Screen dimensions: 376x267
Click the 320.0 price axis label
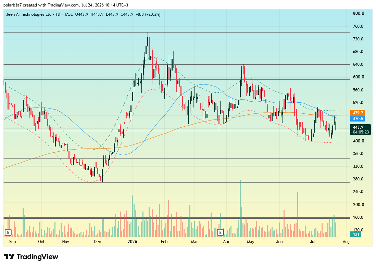click(359, 166)
